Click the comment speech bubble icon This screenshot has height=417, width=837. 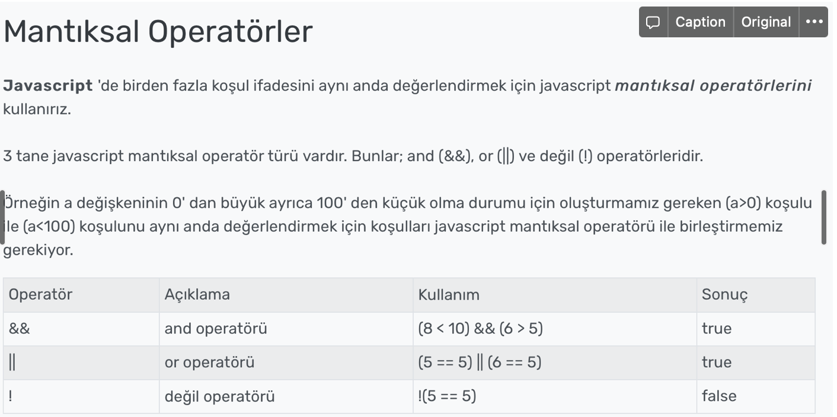(x=653, y=23)
